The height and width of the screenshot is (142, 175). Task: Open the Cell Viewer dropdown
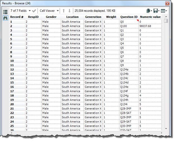pos(49,11)
